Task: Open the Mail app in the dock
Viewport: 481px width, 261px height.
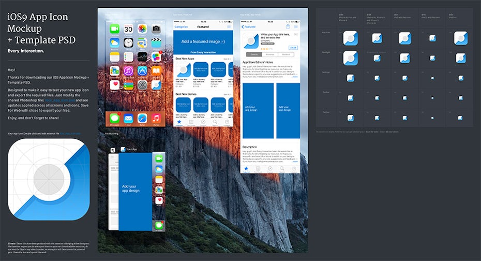Action: [128, 118]
